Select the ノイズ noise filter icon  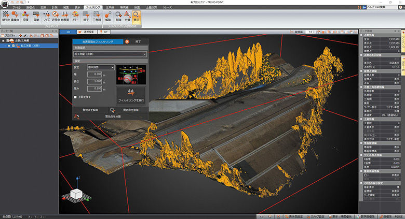point(47,16)
